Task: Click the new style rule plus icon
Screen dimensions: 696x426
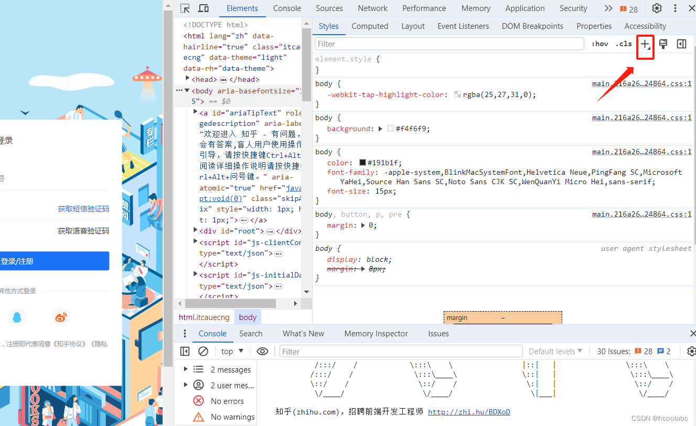Action: click(x=645, y=44)
